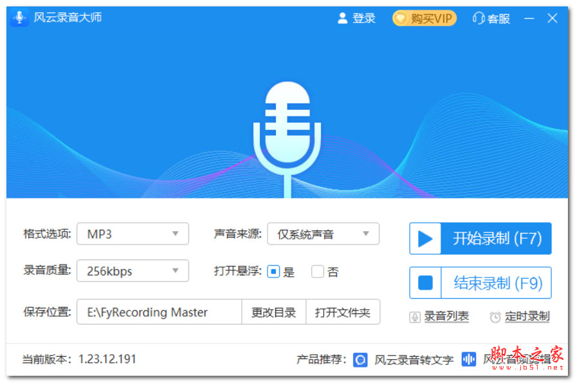Select 否 to disable the floating window

[318, 272]
